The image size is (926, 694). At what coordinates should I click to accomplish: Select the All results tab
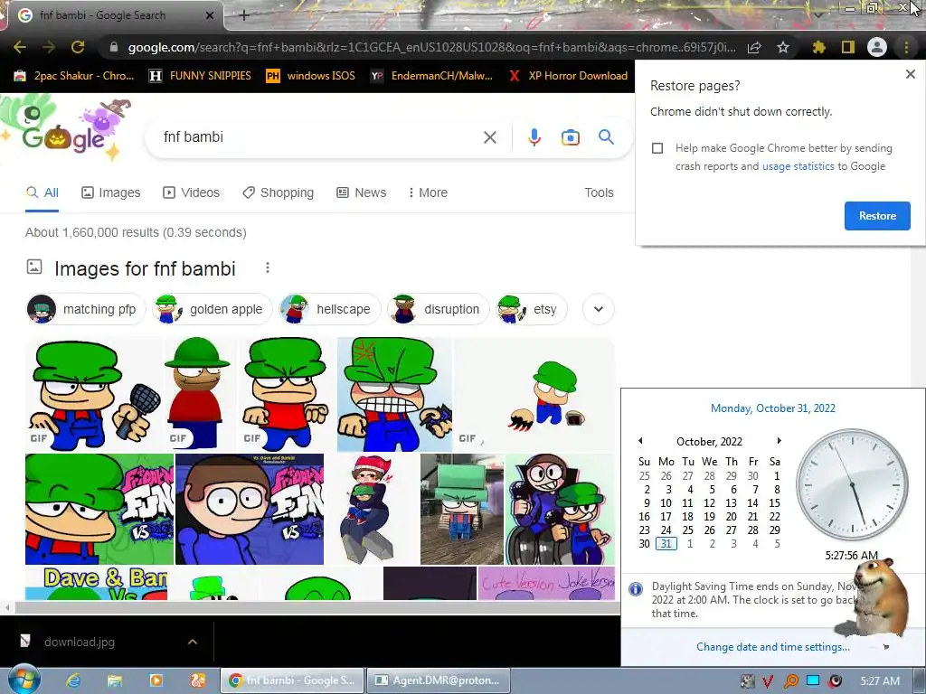[42, 193]
